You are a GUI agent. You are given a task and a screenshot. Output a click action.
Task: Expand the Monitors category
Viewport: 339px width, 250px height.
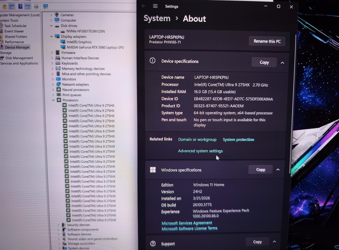52,79
